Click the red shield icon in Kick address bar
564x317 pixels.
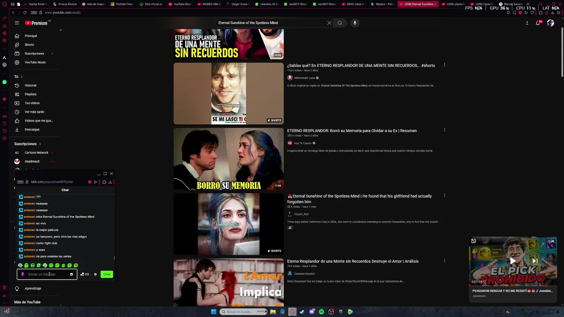(89, 182)
